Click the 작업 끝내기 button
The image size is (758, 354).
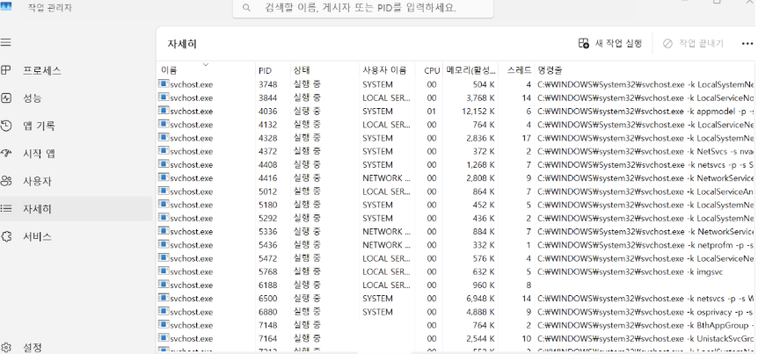tap(693, 43)
